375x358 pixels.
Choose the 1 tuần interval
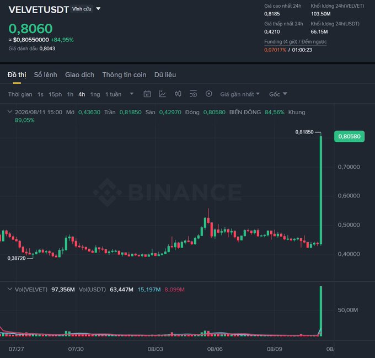click(x=114, y=94)
